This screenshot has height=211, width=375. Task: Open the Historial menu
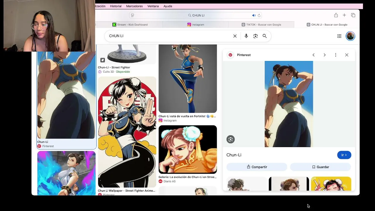tap(116, 6)
